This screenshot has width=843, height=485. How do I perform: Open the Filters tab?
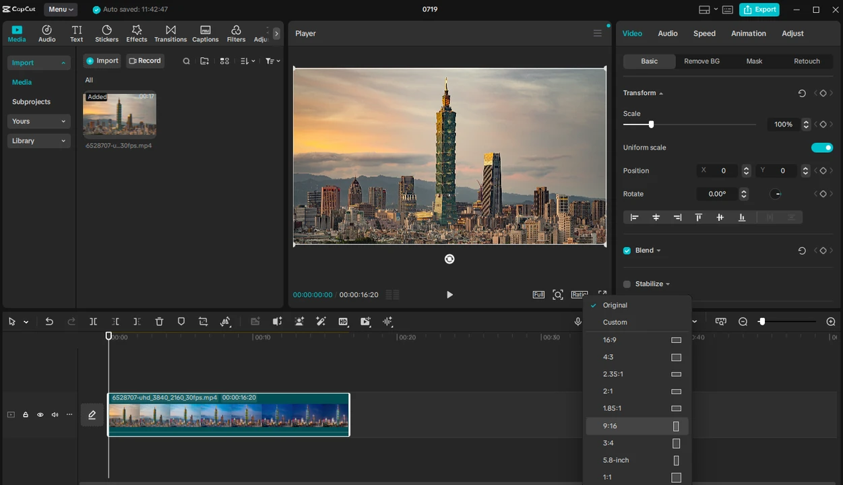pos(236,34)
